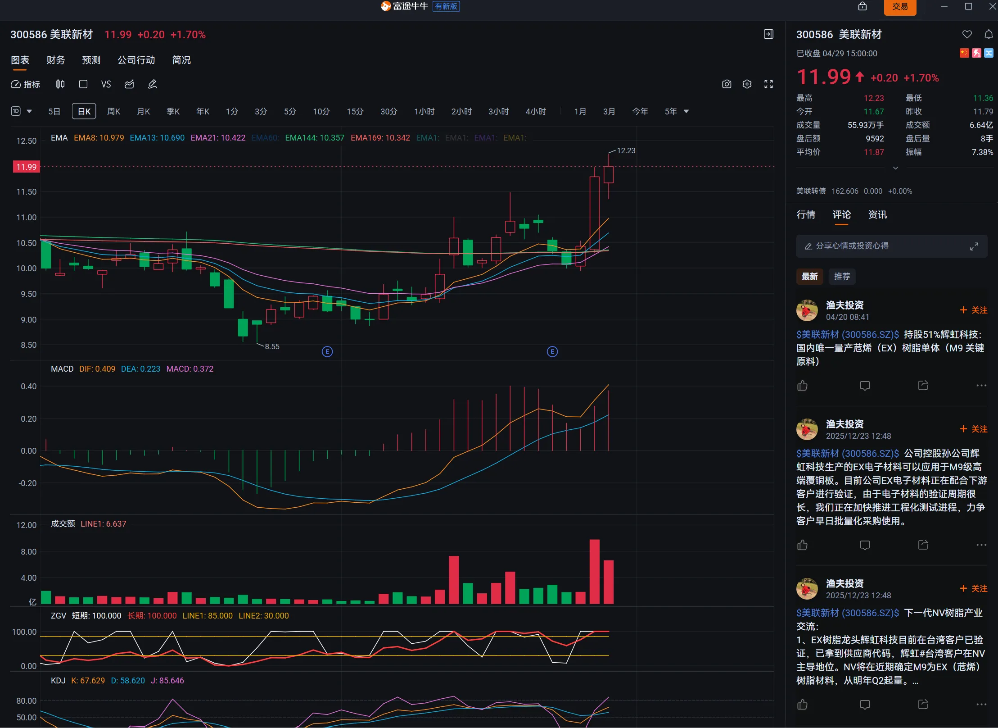The image size is (998, 728).
Task: Select the 今年 range
Action: (x=640, y=111)
